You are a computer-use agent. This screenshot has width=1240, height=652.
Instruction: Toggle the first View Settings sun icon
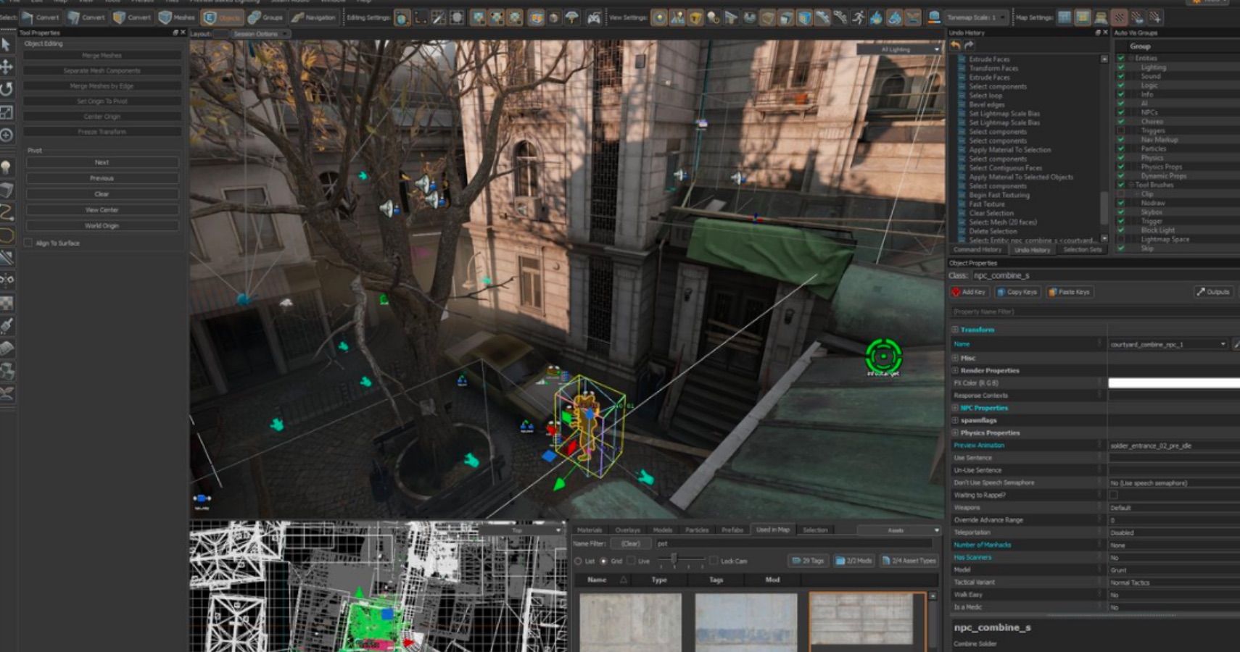(x=659, y=17)
